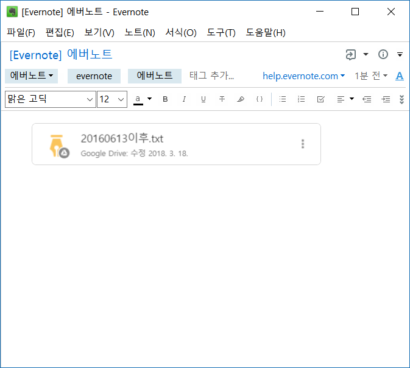Viewport: 410px width, 368px height.
Task: Open the alignment dropdown arrow
Action: click(352, 99)
